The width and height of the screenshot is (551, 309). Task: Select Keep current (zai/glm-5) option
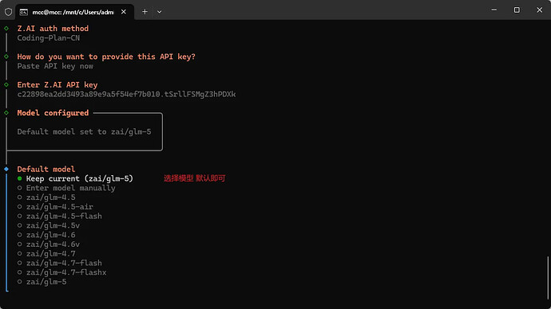75,178
